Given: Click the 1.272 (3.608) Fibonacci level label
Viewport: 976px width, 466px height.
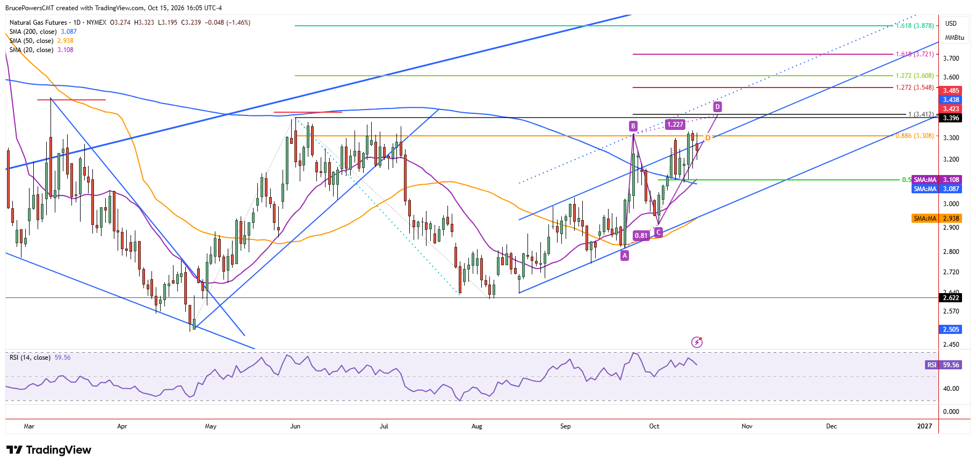Looking at the screenshot, I should pyautogui.click(x=914, y=76).
